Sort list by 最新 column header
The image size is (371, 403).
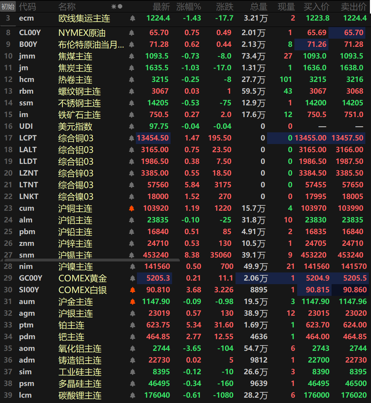[161, 6]
